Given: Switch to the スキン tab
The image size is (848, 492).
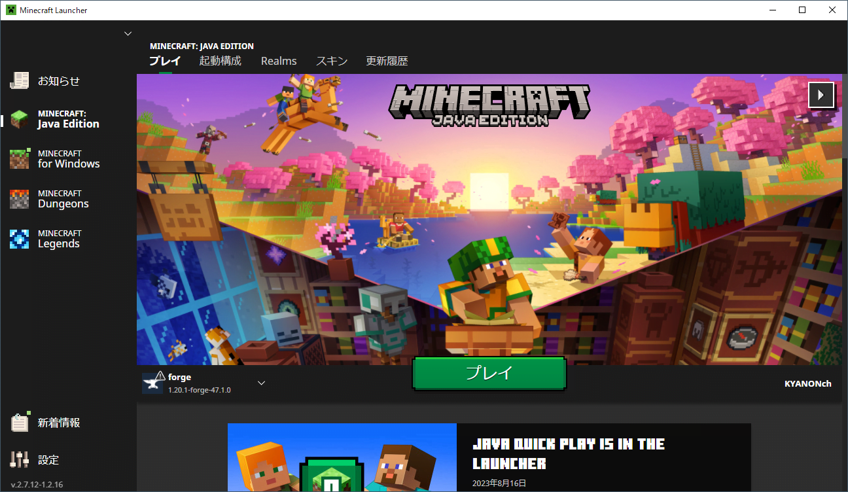Looking at the screenshot, I should click(332, 61).
